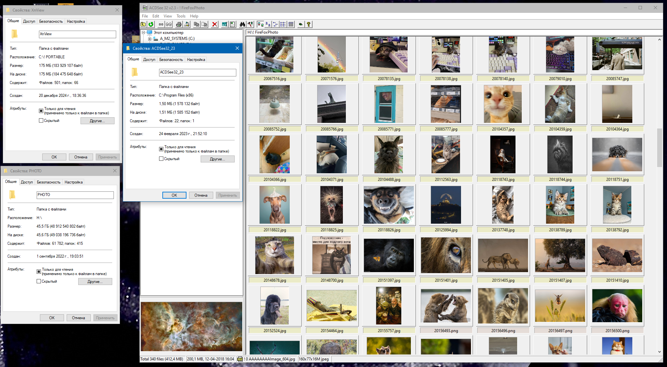667x367 pixels.
Task: Select thumbnail 20118826.jpg of the dog
Action: click(x=389, y=205)
